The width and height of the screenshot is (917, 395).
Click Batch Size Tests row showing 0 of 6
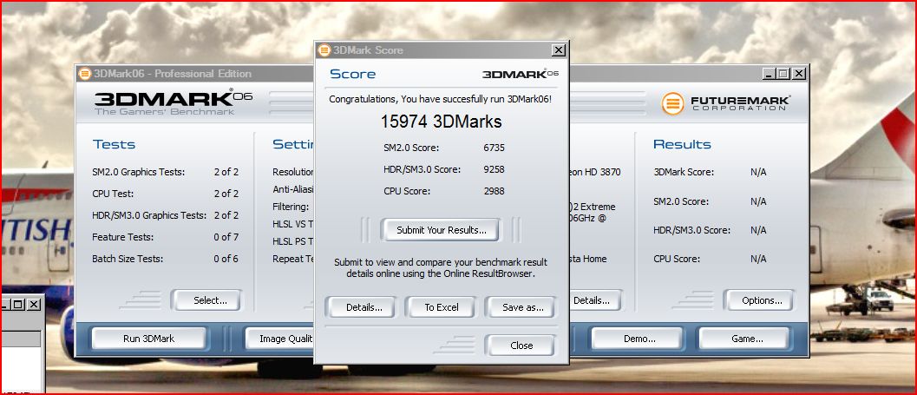(x=166, y=259)
